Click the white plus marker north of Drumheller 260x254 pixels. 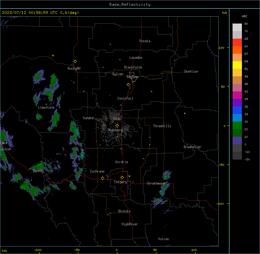tap(185, 113)
